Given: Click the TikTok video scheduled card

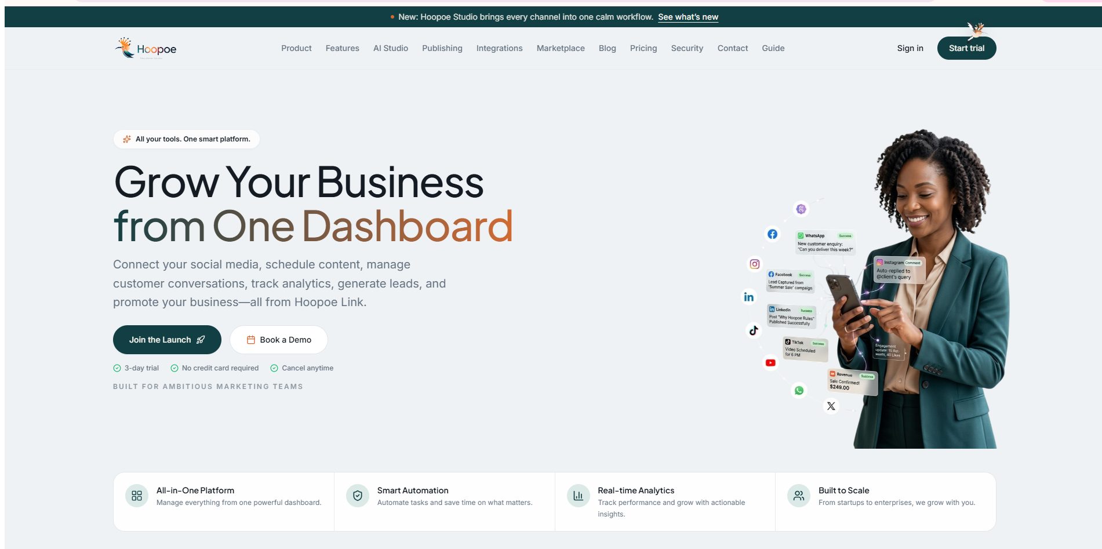Looking at the screenshot, I should pyautogui.click(x=806, y=349).
